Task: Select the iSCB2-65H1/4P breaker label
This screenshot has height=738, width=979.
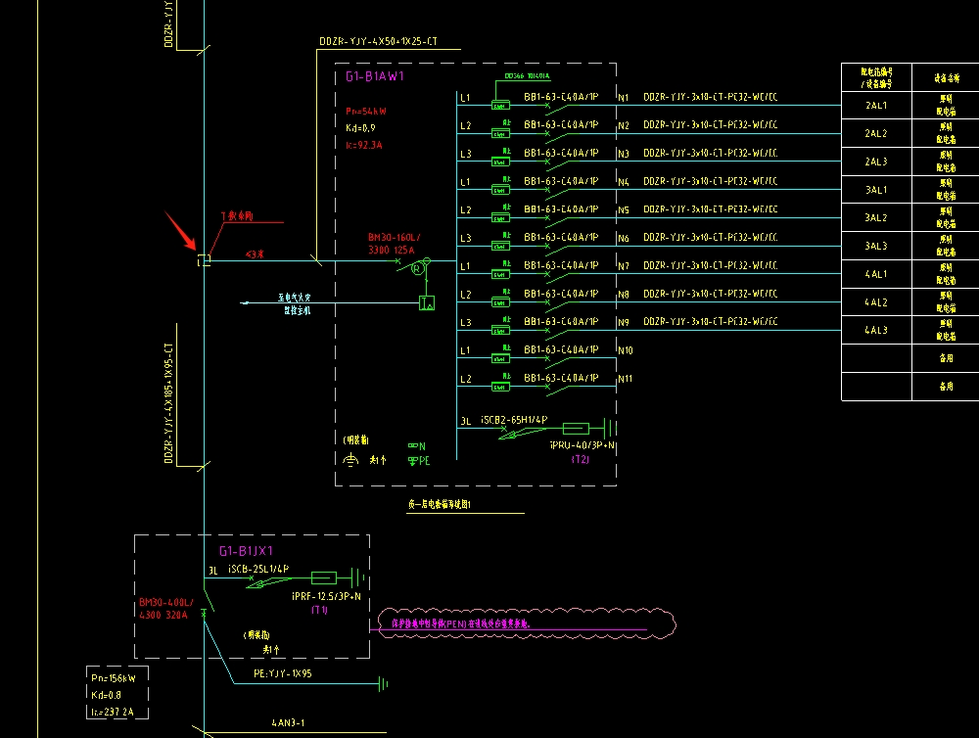Action: [x=514, y=420]
